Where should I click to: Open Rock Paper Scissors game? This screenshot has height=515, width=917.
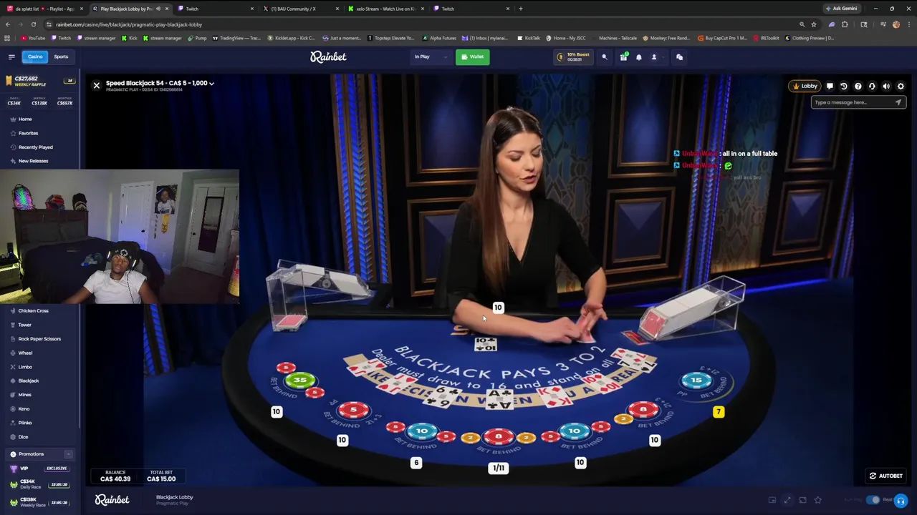39,339
